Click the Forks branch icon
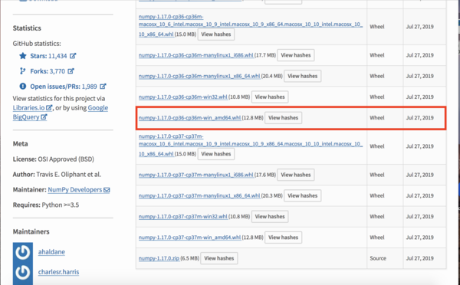Image resolution: width=460 pixels, height=285 pixels. click(22, 71)
